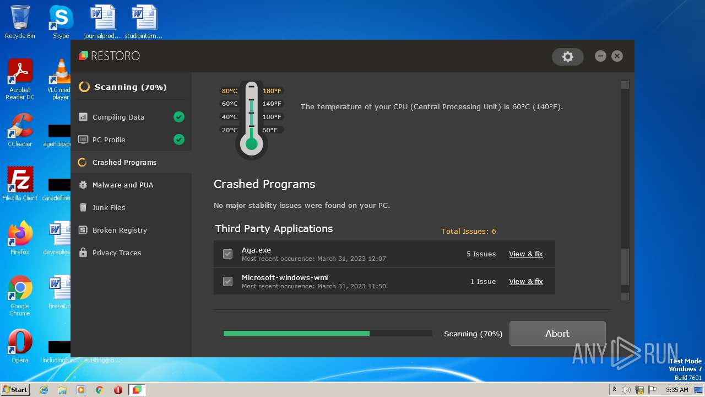Open Google Chrome desktop shortcut
This screenshot has width=705, height=397.
(20, 296)
